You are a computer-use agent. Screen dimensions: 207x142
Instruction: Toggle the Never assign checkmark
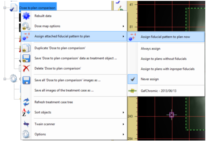click(132, 79)
